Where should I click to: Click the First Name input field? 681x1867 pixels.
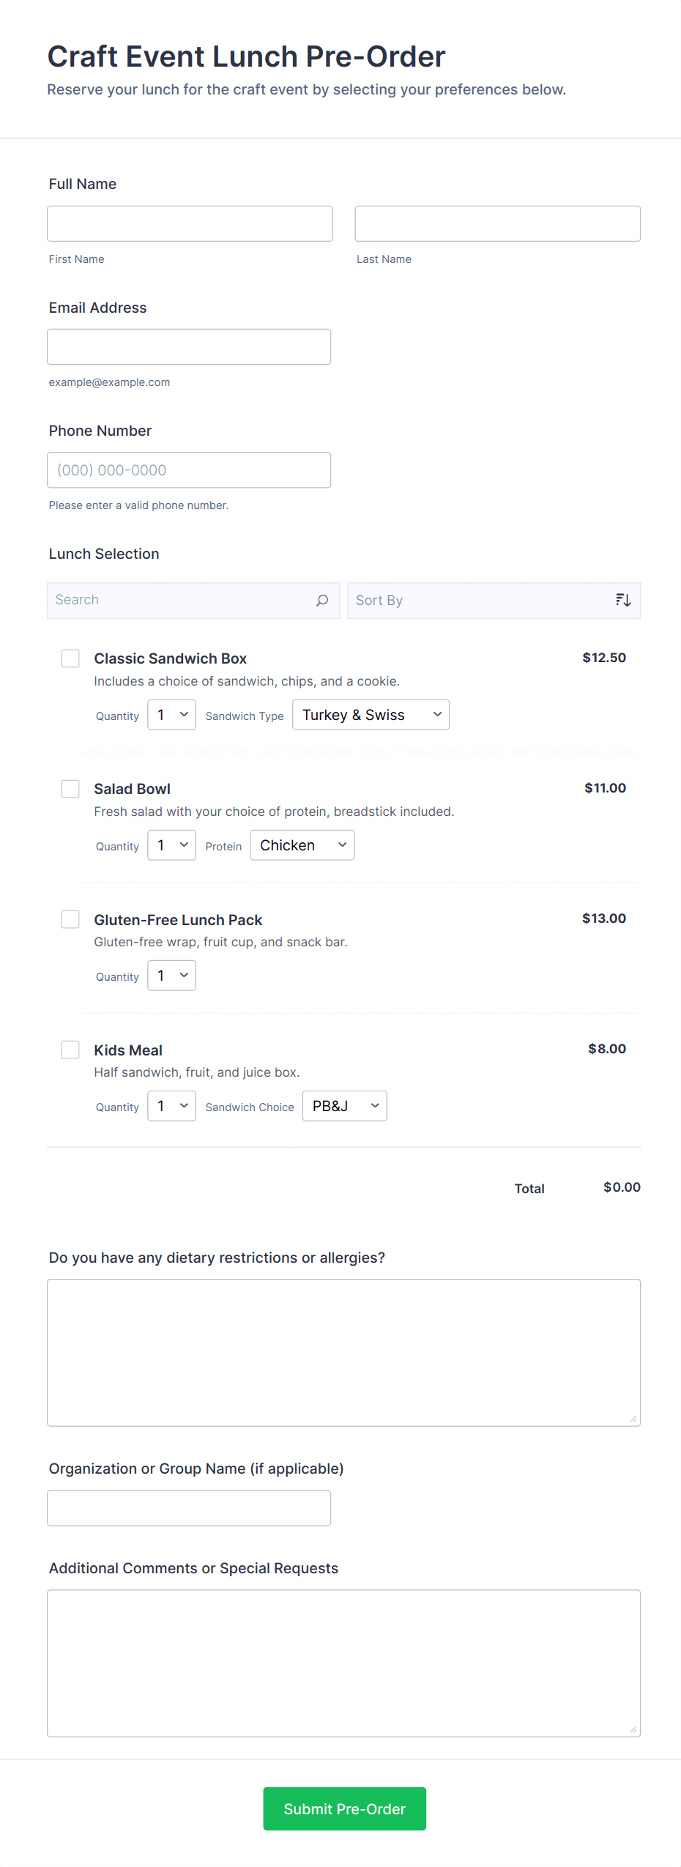[190, 223]
